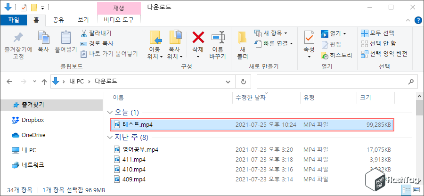Open the Open (열기) dropdown arrow
This screenshot has height=196, width=424.
point(344,34)
